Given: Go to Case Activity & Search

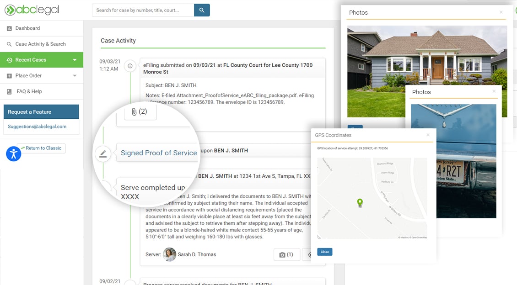Looking at the screenshot, I should tap(40, 44).
